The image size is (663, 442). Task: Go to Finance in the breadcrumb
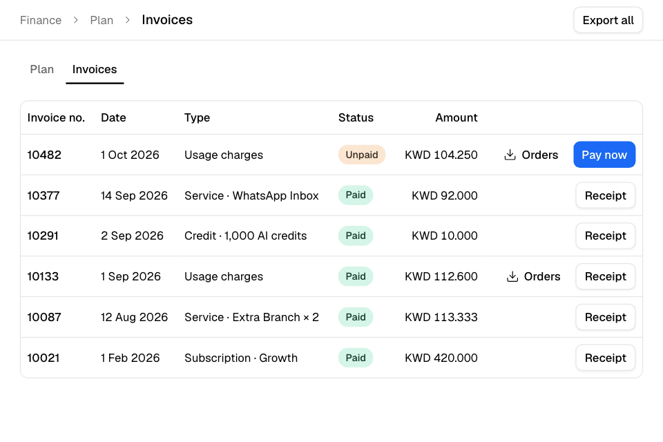[x=41, y=20]
